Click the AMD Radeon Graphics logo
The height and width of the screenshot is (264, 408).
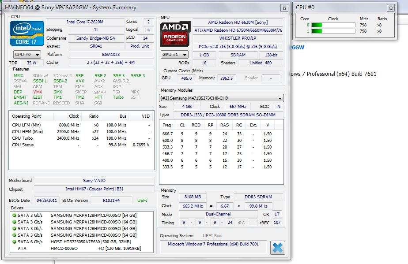click(x=175, y=34)
